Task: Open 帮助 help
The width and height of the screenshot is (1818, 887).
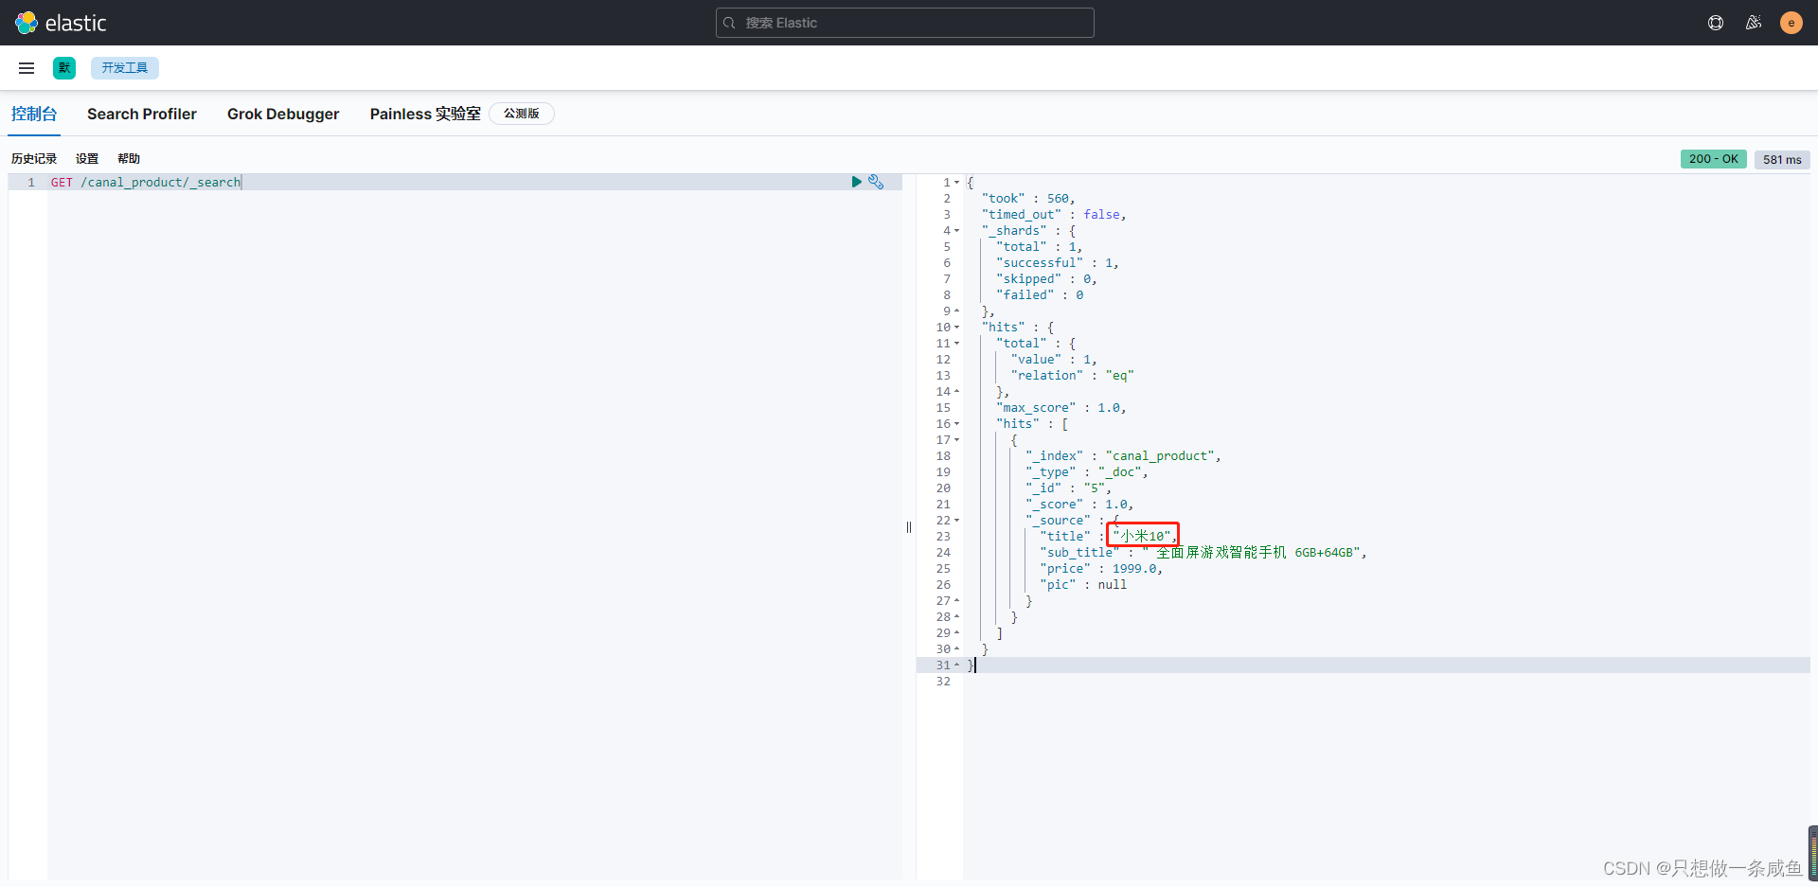Action: tap(129, 159)
